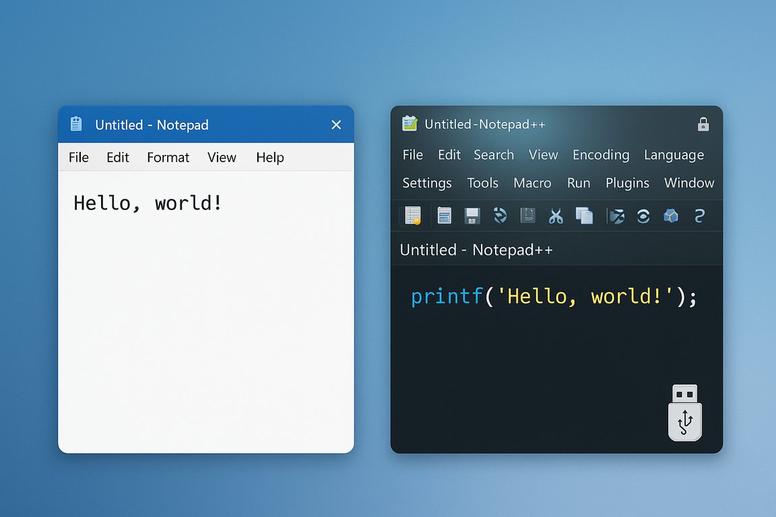Open Language menu in Notepad++
Image resolution: width=776 pixels, height=517 pixels.
(674, 156)
